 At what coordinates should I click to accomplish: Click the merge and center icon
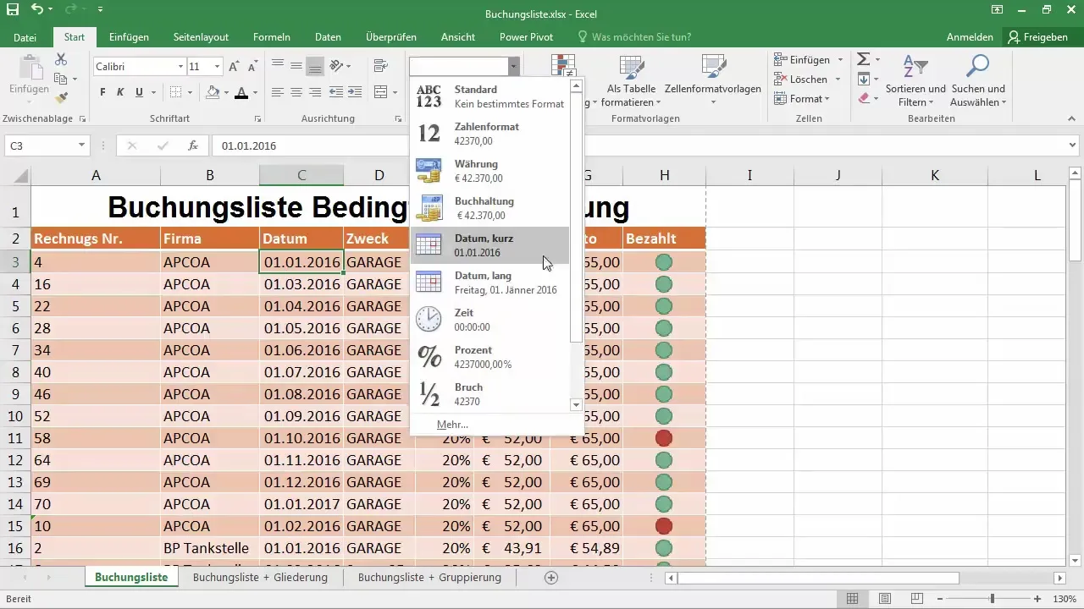click(380, 92)
